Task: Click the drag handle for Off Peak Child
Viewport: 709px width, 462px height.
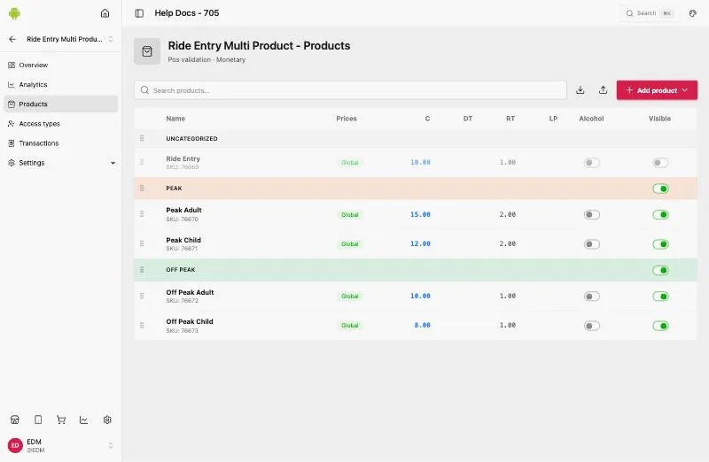Action: click(142, 325)
